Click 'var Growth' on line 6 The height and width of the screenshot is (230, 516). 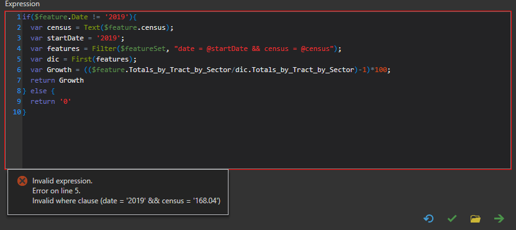[x=51, y=70]
